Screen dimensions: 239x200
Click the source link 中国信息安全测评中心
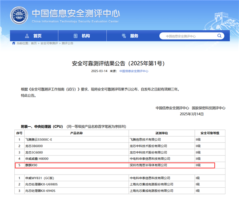[134, 71]
